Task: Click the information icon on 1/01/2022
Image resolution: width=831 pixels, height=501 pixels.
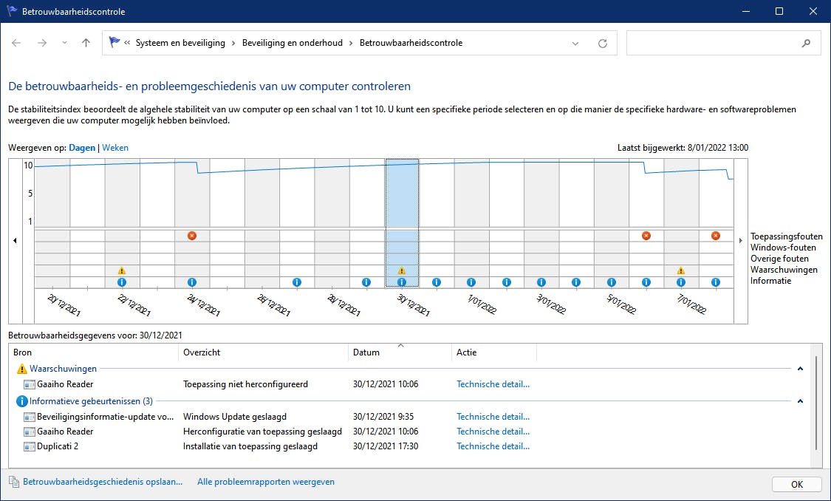Action: pyautogui.click(x=471, y=282)
